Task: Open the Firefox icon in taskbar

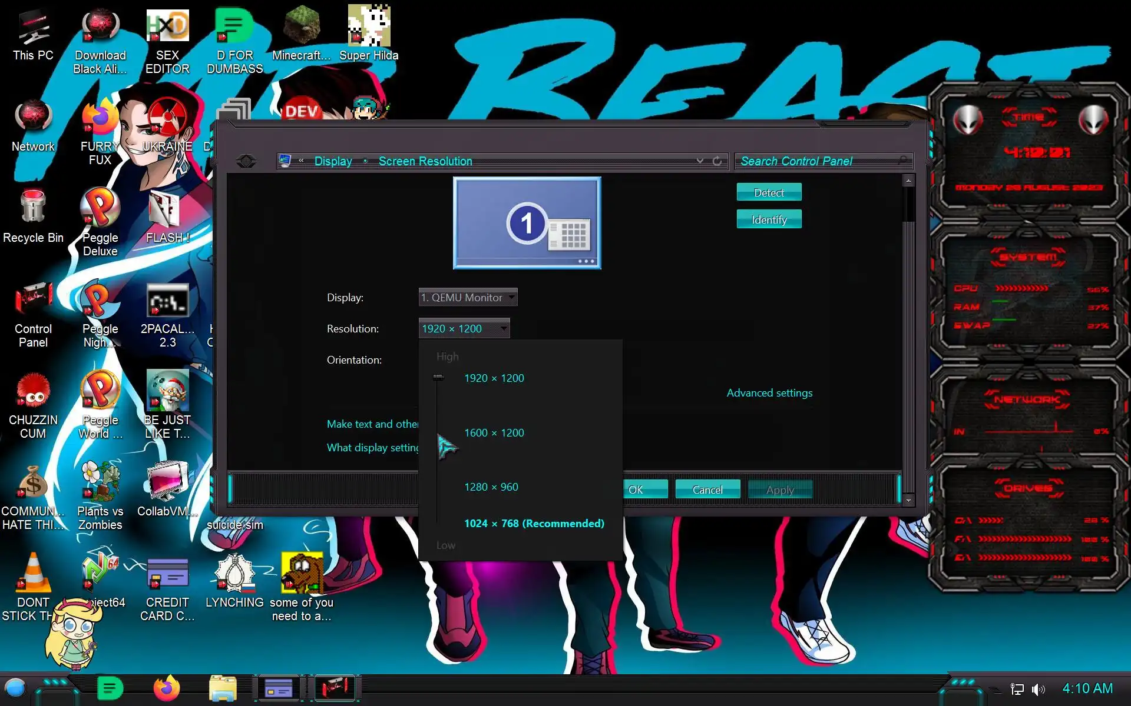Action: point(167,688)
